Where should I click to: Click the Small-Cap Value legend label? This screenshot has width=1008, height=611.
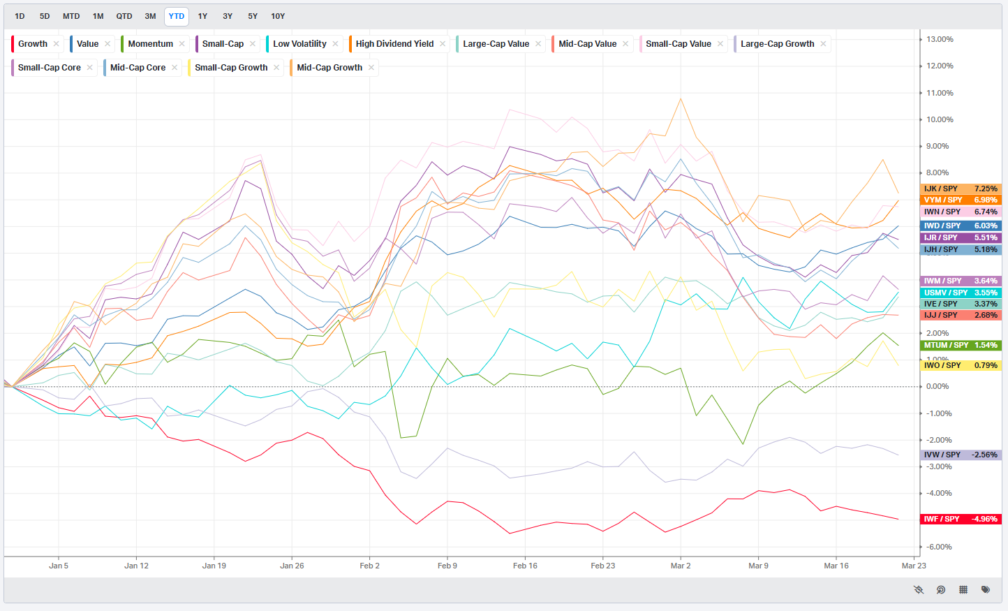679,44
